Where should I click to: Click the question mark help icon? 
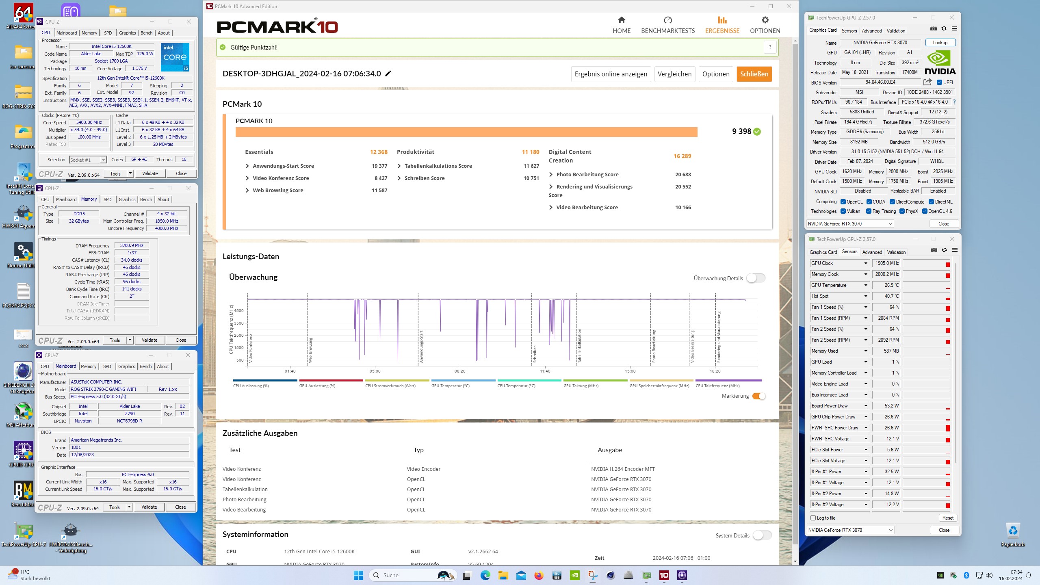click(x=770, y=47)
